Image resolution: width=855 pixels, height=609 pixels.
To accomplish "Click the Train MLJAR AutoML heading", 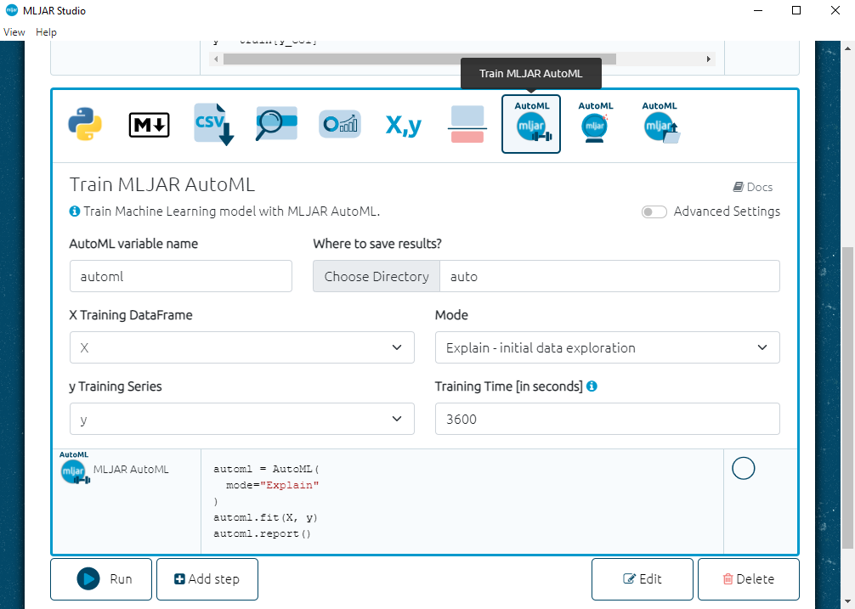I will click(x=162, y=184).
